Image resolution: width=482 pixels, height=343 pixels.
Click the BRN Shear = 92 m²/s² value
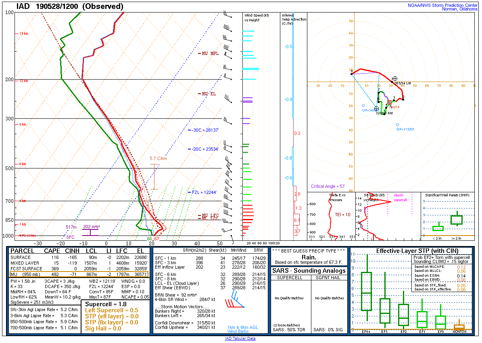[175, 295]
